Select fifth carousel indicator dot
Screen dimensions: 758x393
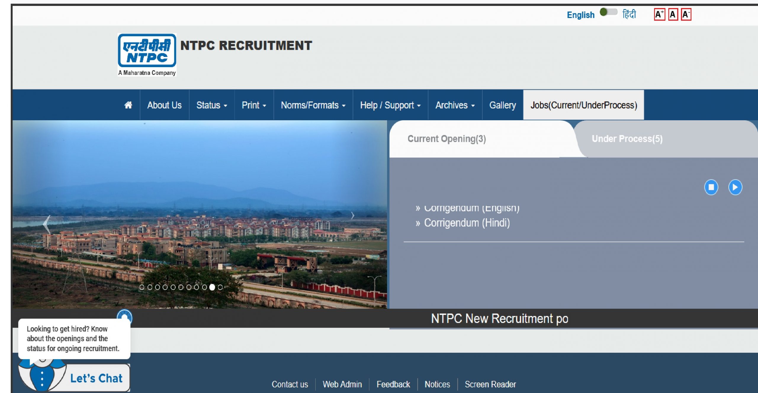pos(173,287)
